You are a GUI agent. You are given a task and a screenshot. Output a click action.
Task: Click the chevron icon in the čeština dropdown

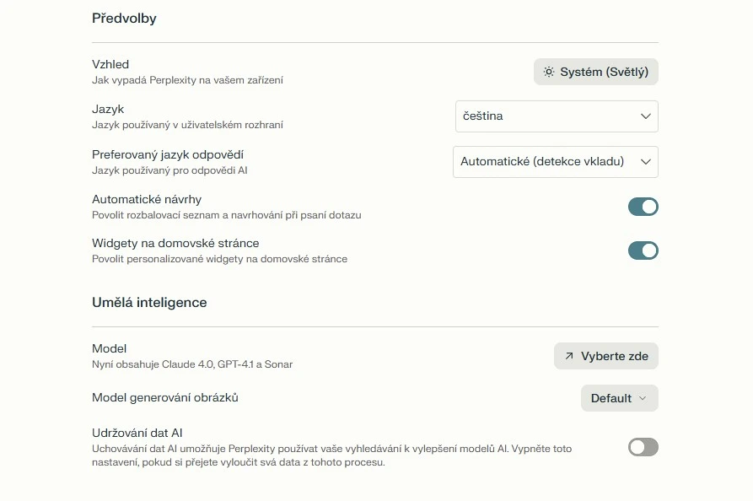coord(645,116)
